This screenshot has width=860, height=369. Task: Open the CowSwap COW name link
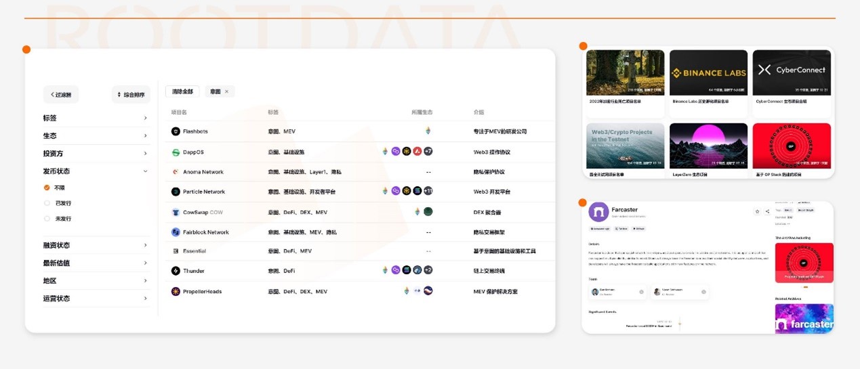click(x=203, y=212)
